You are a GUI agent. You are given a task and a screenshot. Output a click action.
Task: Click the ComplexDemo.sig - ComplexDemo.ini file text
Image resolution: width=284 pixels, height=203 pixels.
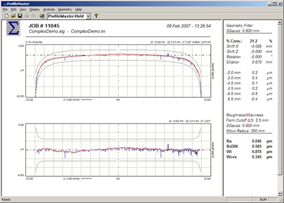tap(67, 31)
